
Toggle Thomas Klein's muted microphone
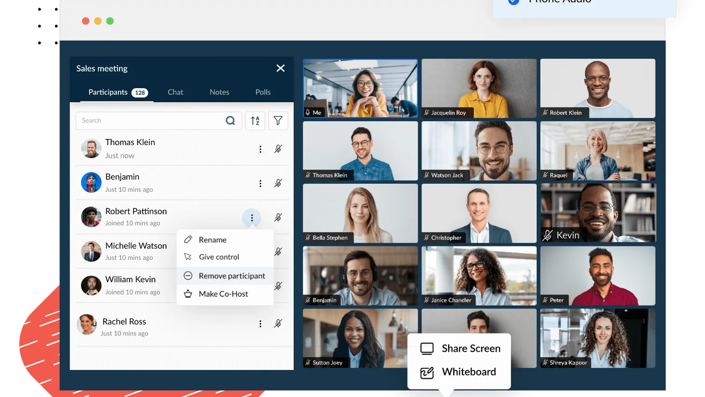click(x=278, y=149)
